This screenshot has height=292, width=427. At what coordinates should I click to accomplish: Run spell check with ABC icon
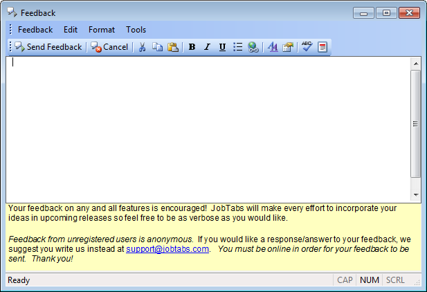(307, 47)
